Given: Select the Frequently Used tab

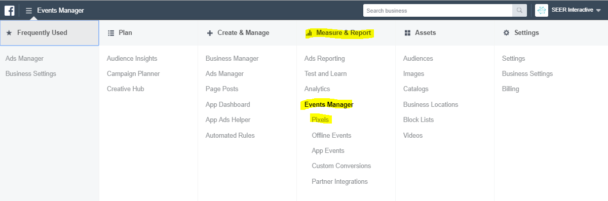Looking at the screenshot, I should pos(50,33).
